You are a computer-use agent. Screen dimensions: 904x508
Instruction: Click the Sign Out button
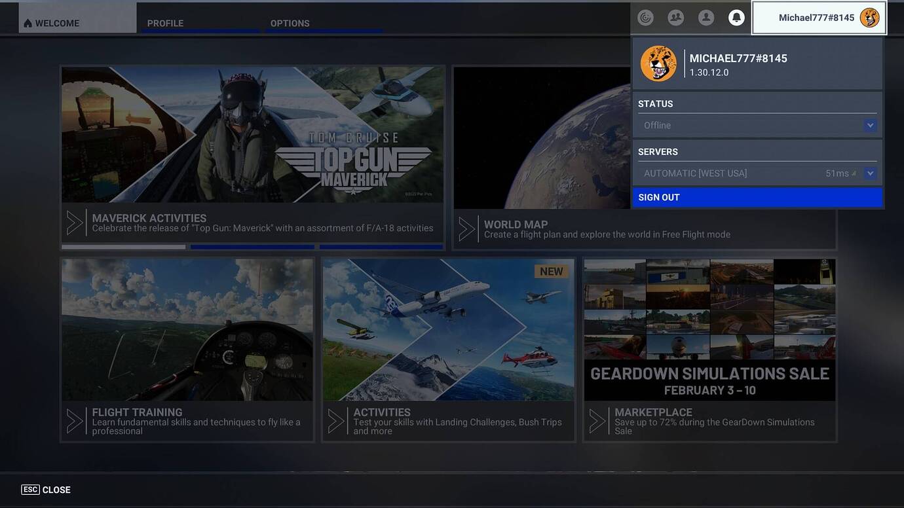pyautogui.click(x=757, y=198)
